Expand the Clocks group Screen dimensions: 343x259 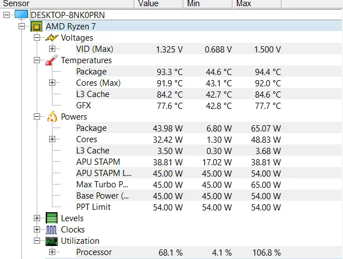(37, 230)
